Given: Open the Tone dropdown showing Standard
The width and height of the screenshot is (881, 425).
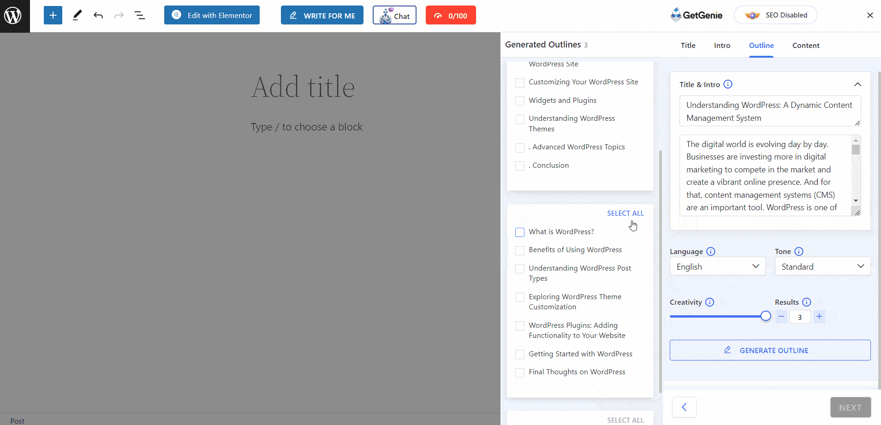Looking at the screenshot, I should point(822,266).
